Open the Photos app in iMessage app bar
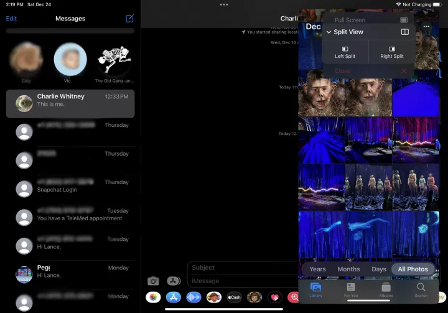 click(x=153, y=297)
